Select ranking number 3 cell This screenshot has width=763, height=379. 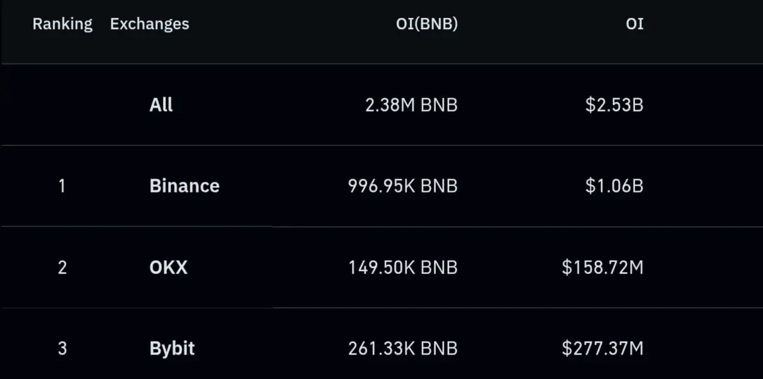[62, 348]
